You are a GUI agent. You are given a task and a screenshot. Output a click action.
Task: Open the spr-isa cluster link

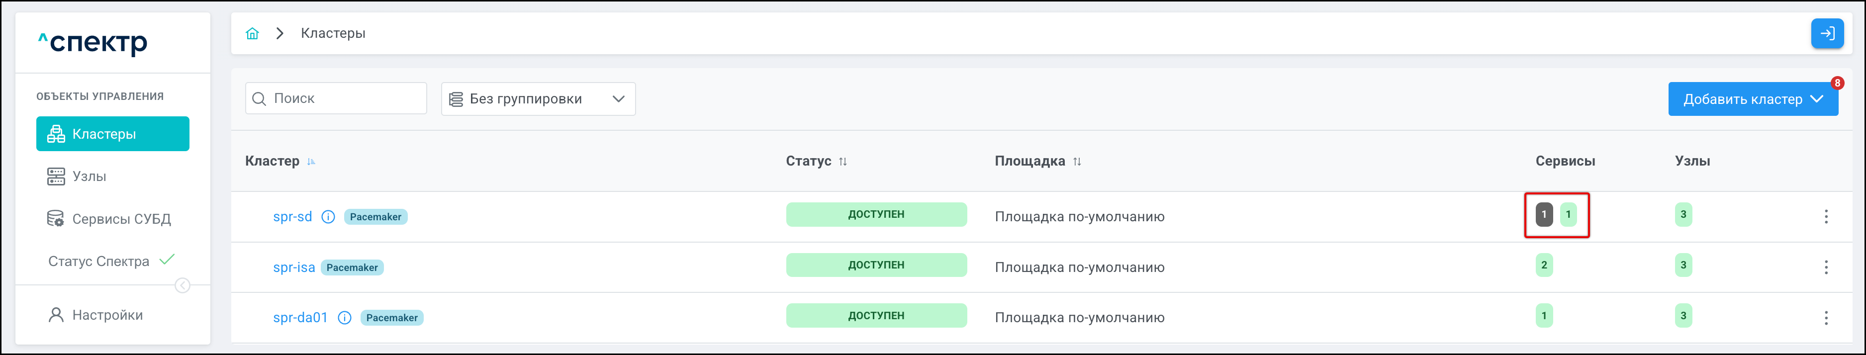click(x=293, y=267)
